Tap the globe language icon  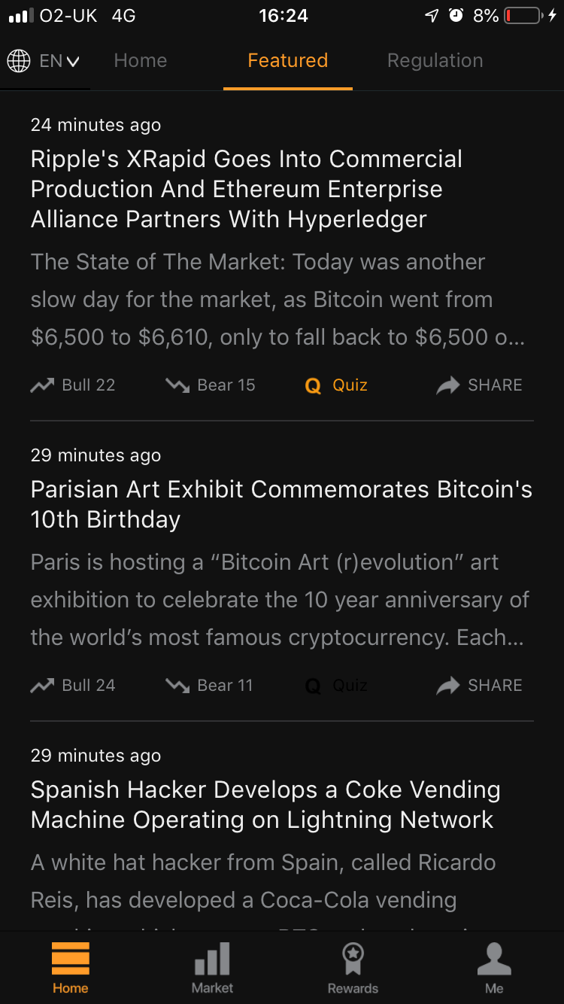pos(19,61)
